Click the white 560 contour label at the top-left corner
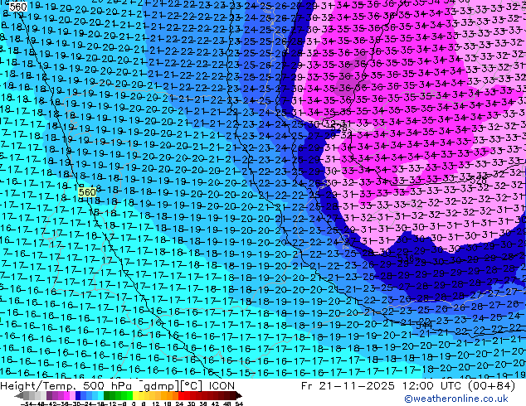This screenshot has height=406, width=526. (17, 7)
